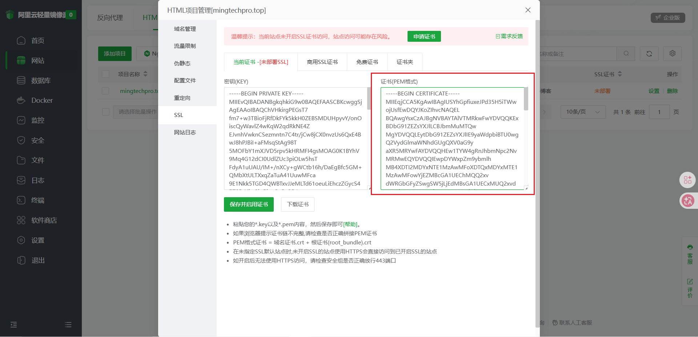Click 保存并启用证书 button
Image resolution: width=698 pixels, height=337 pixels.
click(249, 204)
